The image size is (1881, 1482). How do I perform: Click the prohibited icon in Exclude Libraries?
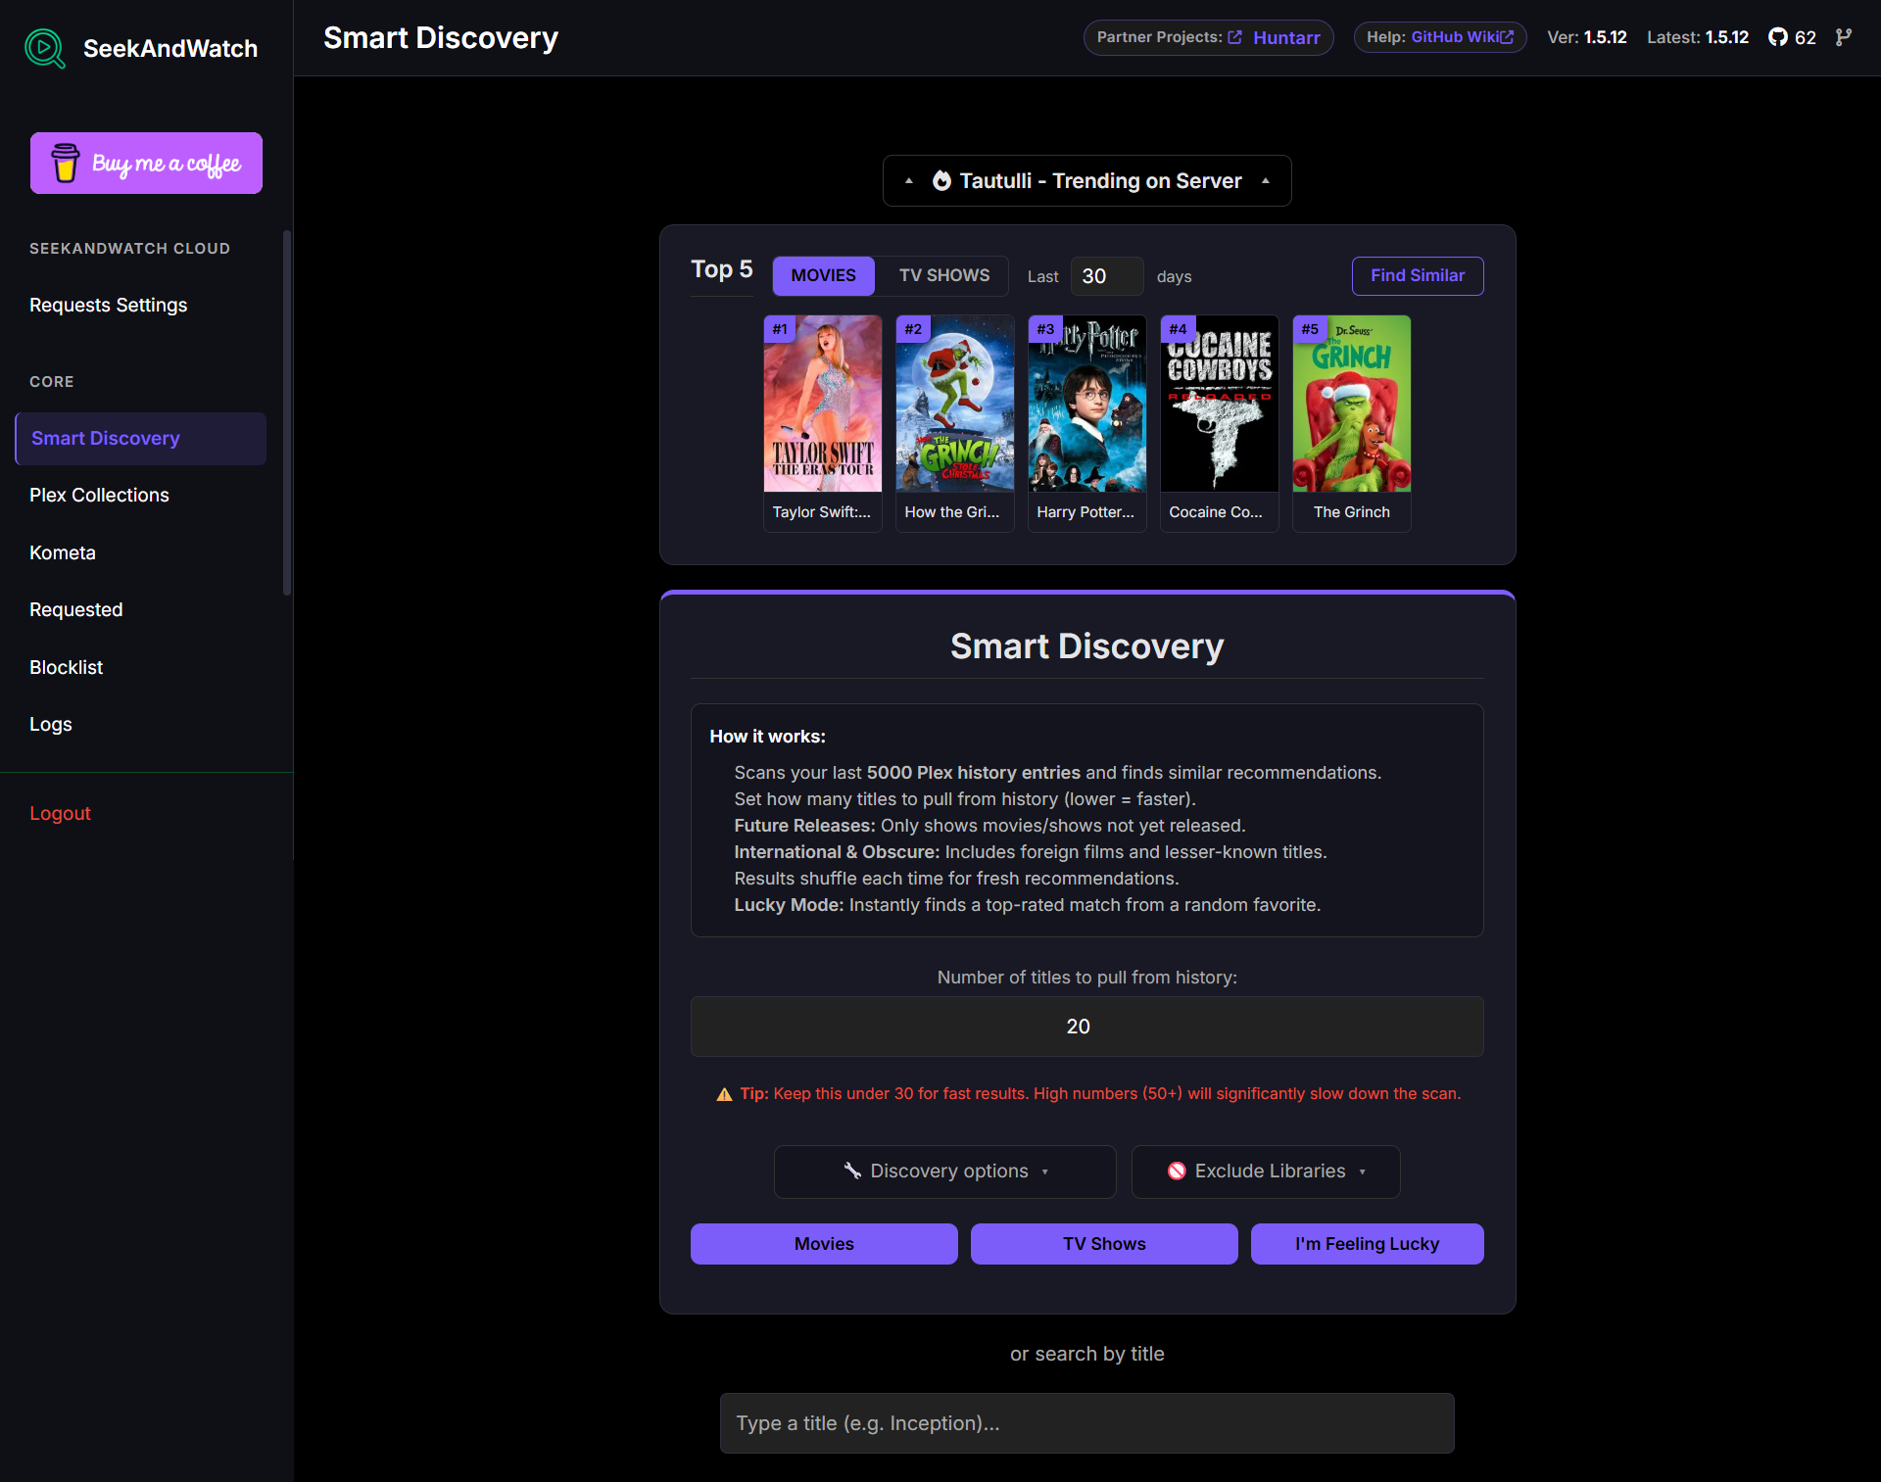pyautogui.click(x=1177, y=1171)
